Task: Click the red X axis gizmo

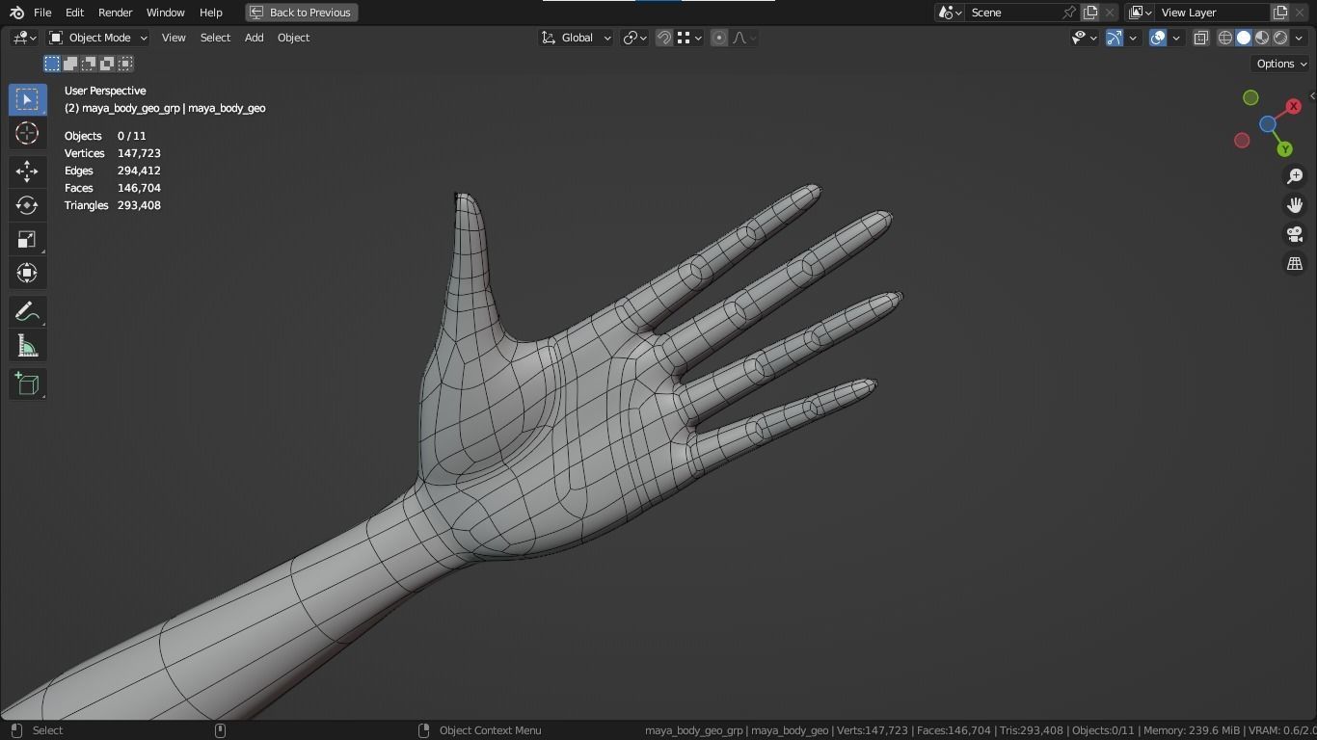Action: [1293, 106]
